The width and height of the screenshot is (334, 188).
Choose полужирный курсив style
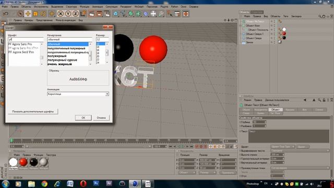(x=62, y=60)
